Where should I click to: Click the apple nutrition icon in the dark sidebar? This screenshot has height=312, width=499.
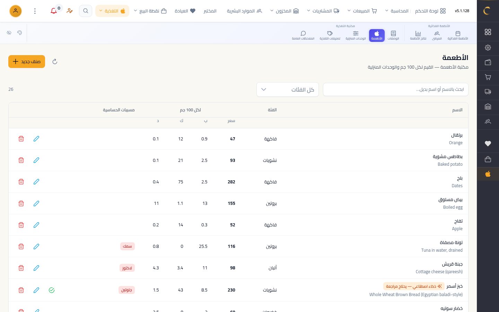[488, 174]
